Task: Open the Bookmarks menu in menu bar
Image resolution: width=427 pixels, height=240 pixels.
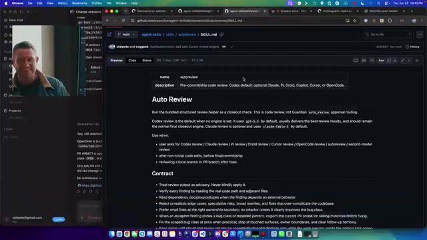Action: (x=79, y=3)
